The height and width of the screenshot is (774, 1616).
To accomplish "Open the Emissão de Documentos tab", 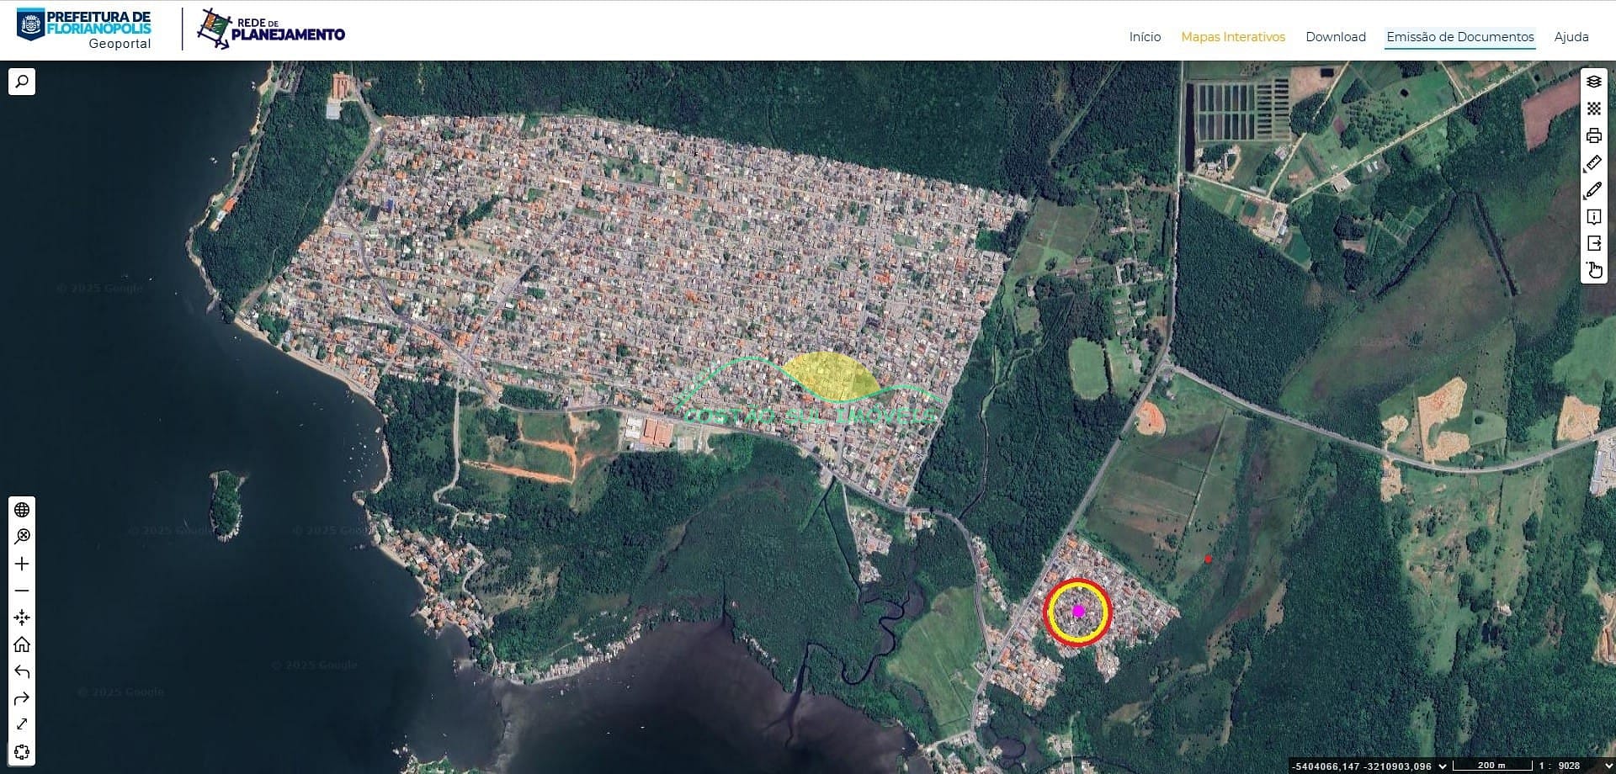I will [1459, 37].
